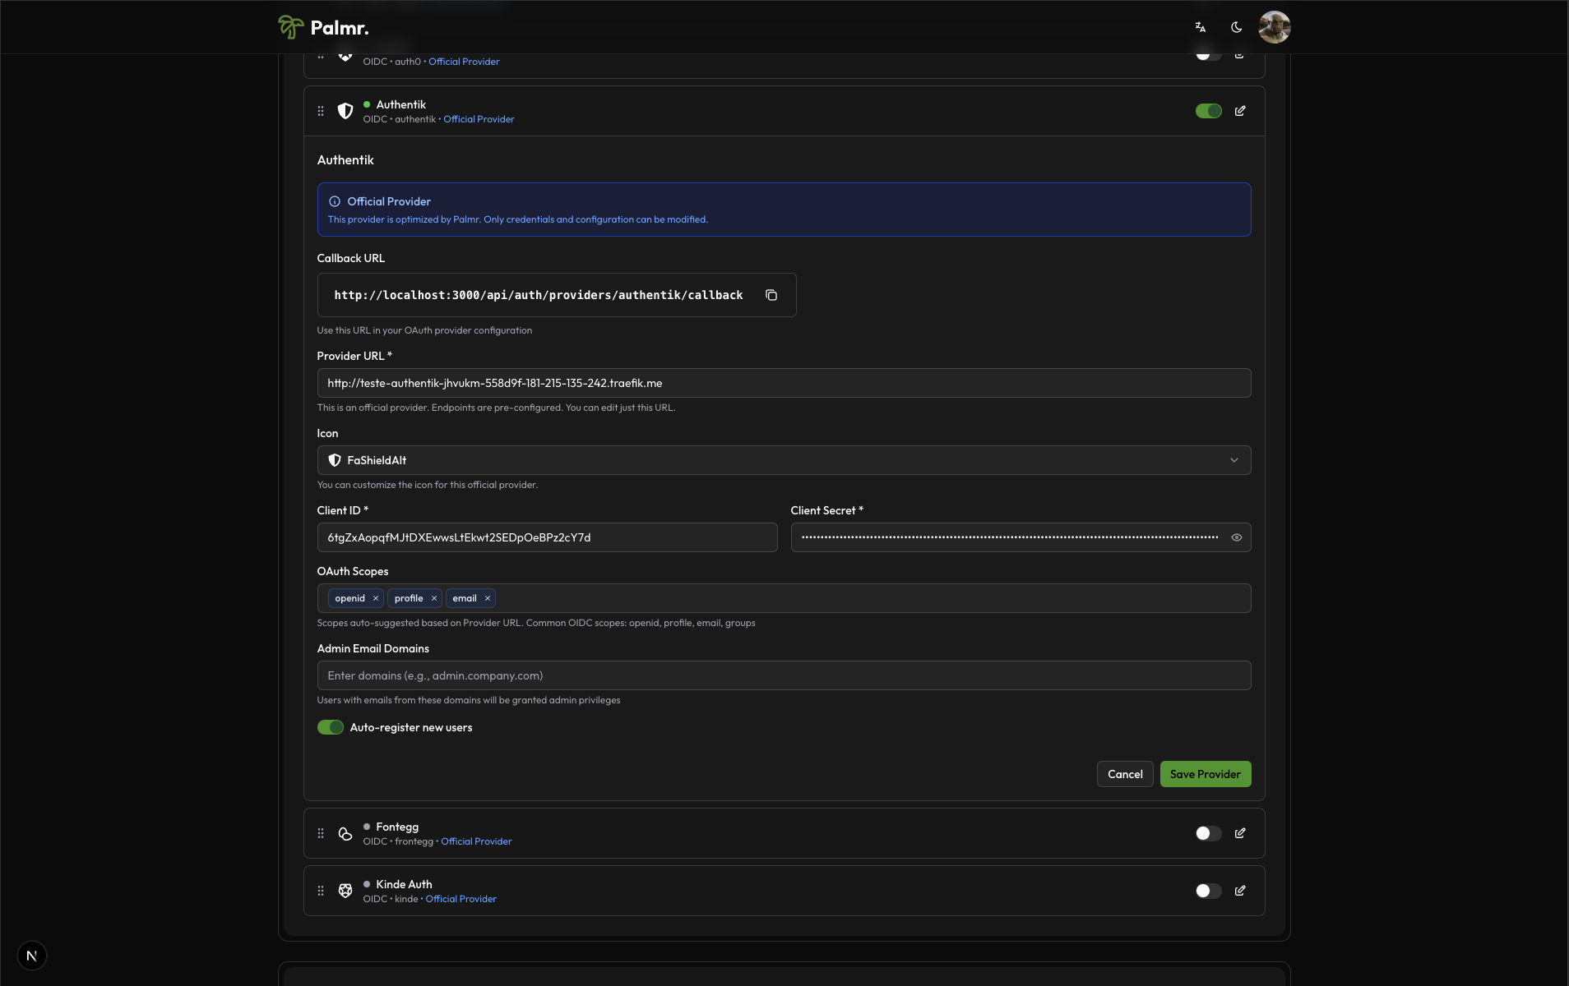Click the edit icon for Kinde Auth
Screen dimensions: 1569x986
1240,891
